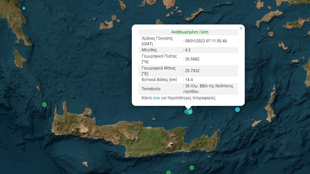Click the location text mentioning Νεάπολης Λασιθίου

tap(209, 89)
